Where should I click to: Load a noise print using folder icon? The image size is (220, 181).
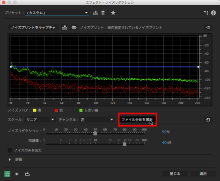(74, 28)
